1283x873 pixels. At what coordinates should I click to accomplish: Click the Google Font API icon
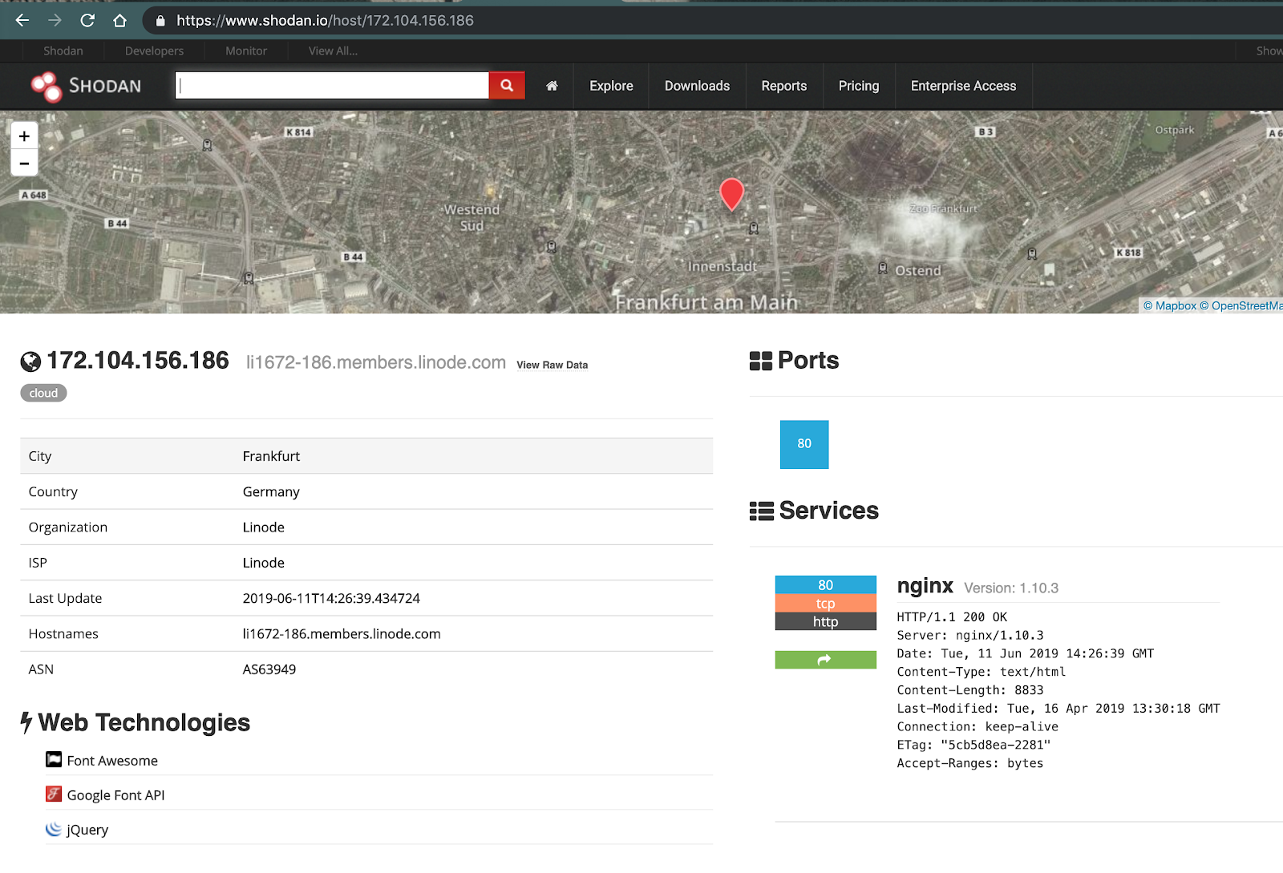pyautogui.click(x=54, y=794)
